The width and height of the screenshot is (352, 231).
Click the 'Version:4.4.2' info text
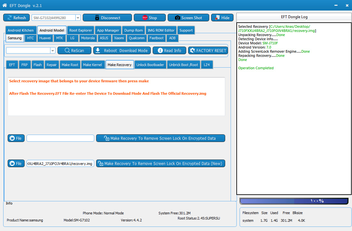131,220
